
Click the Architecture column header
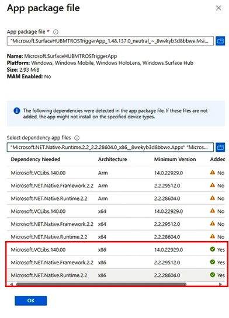click(113, 159)
